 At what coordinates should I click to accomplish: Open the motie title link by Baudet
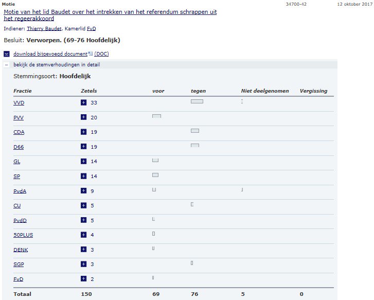tap(110, 15)
